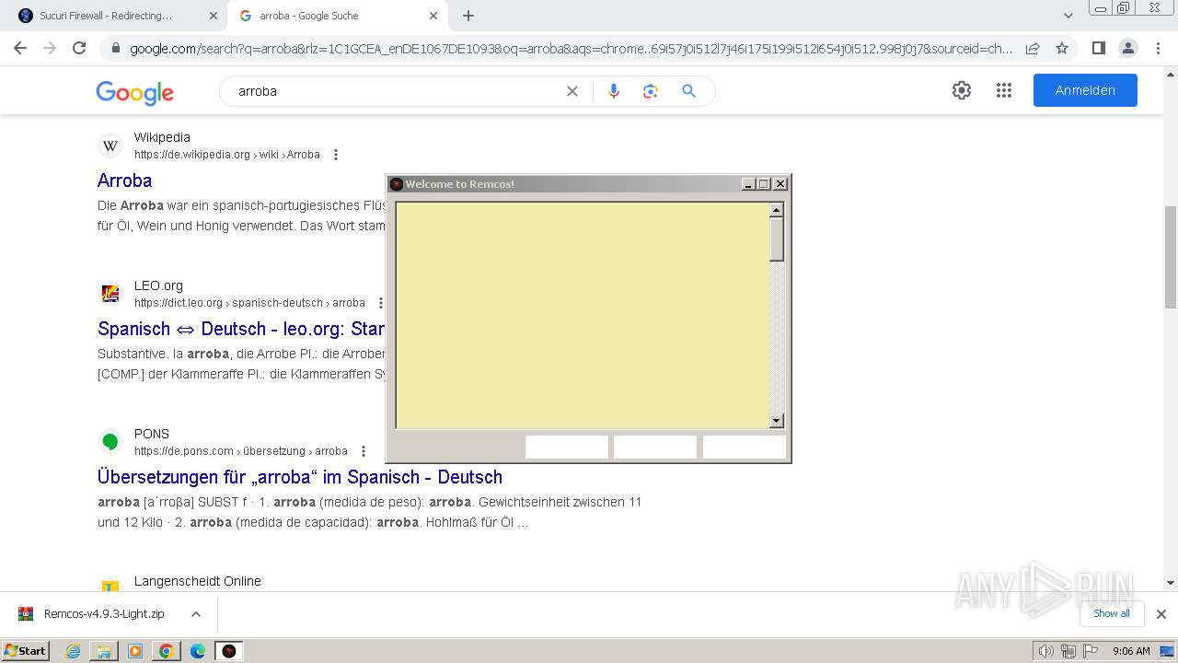1178x663 pixels.
Task: Open more options for PONS result
Action: tap(364, 451)
